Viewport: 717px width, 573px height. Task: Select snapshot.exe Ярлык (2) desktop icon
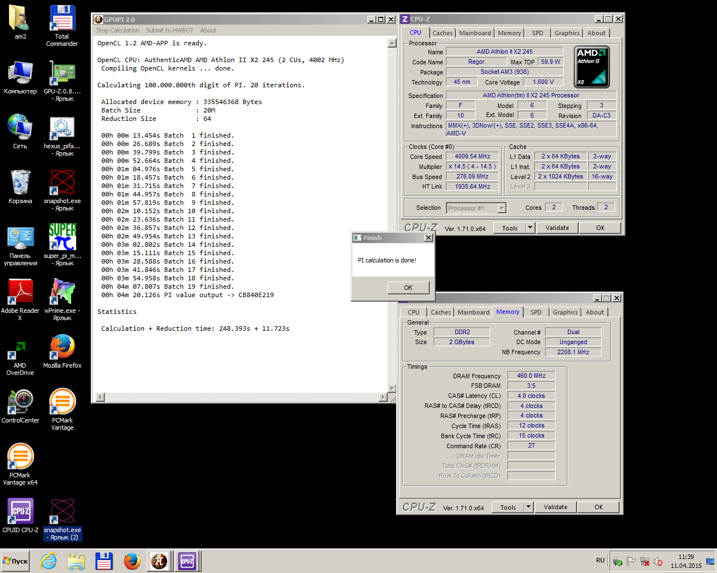(62, 519)
